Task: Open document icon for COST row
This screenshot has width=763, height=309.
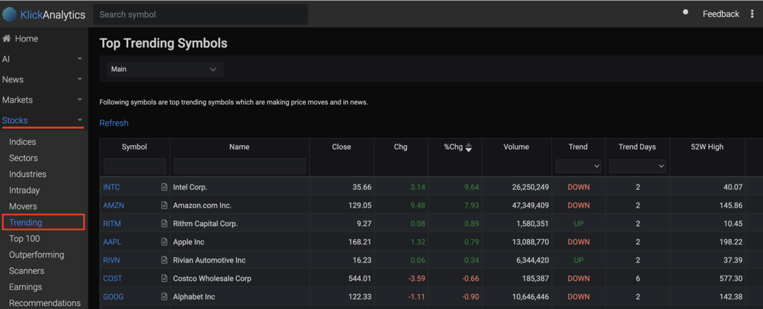Action: (x=164, y=278)
